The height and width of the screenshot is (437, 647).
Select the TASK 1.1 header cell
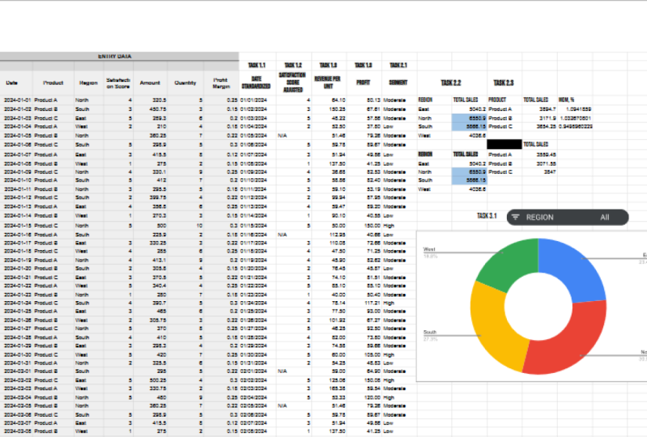[257, 65]
